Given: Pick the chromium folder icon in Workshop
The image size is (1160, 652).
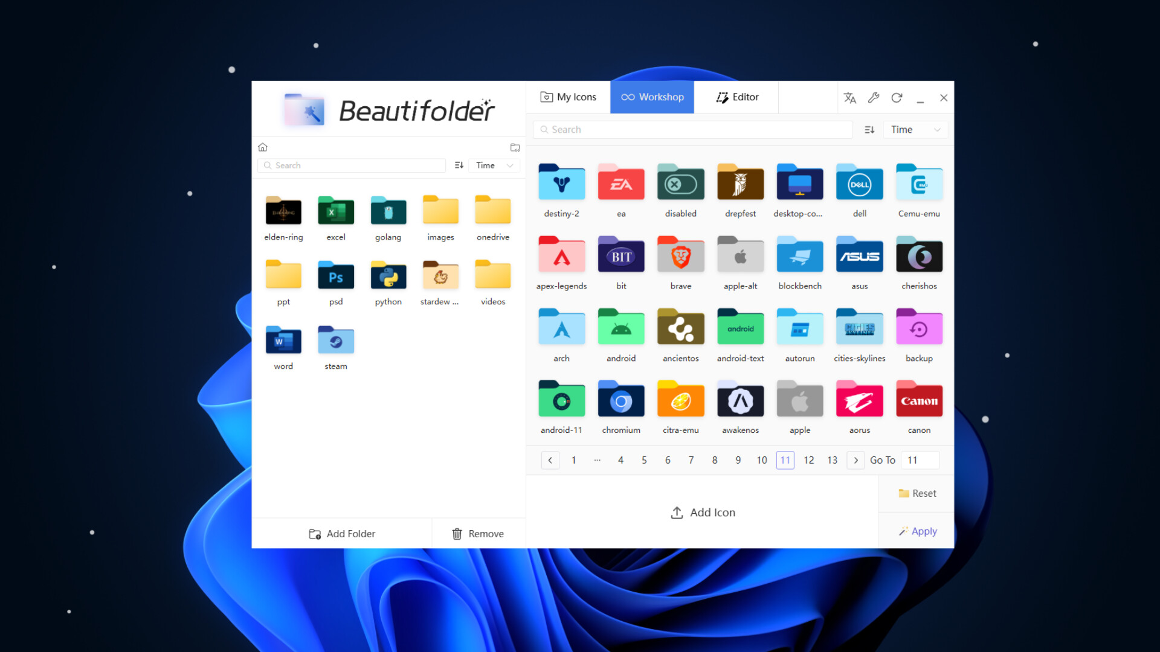Looking at the screenshot, I should click(x=620, y=399).
